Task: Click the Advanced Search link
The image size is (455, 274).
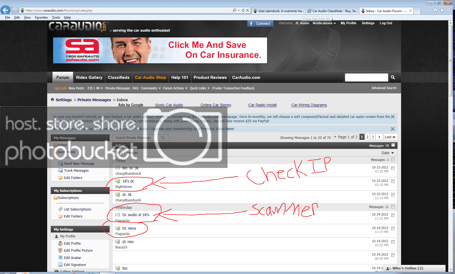Action: (384, 88)
